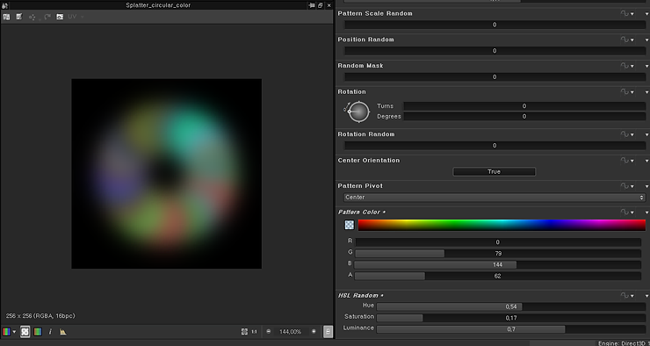Screen dimensions: 650x346
Task: Open the Pattern Color function menu arrow
Action: pyautogui.click(x=632, y=213)
